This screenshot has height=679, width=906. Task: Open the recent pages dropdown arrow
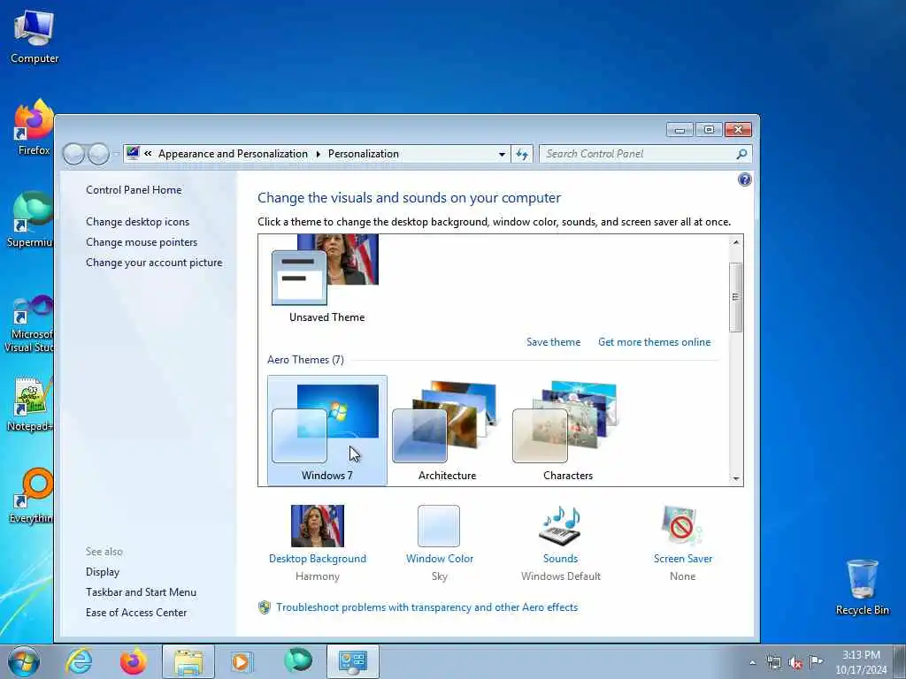pyautogui.click(x=116, y=154)
